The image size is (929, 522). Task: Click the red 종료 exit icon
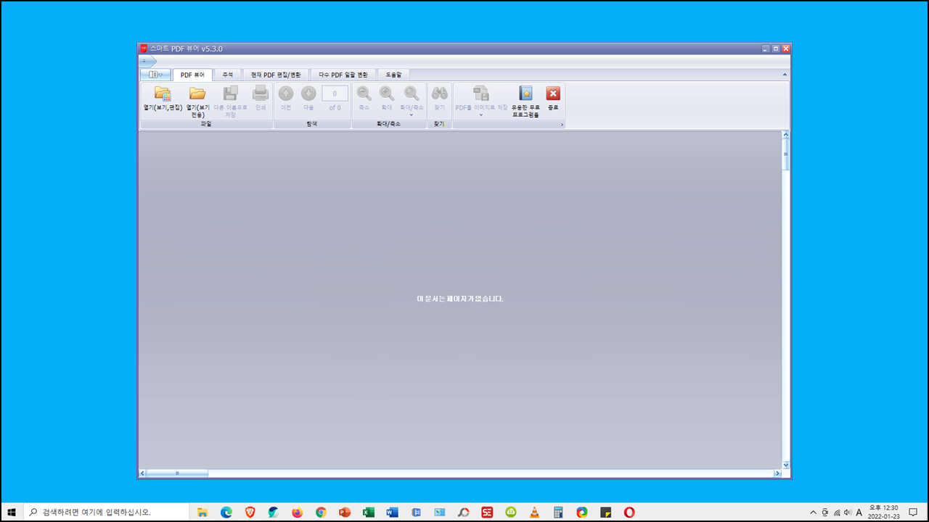[x=553, y=93]
